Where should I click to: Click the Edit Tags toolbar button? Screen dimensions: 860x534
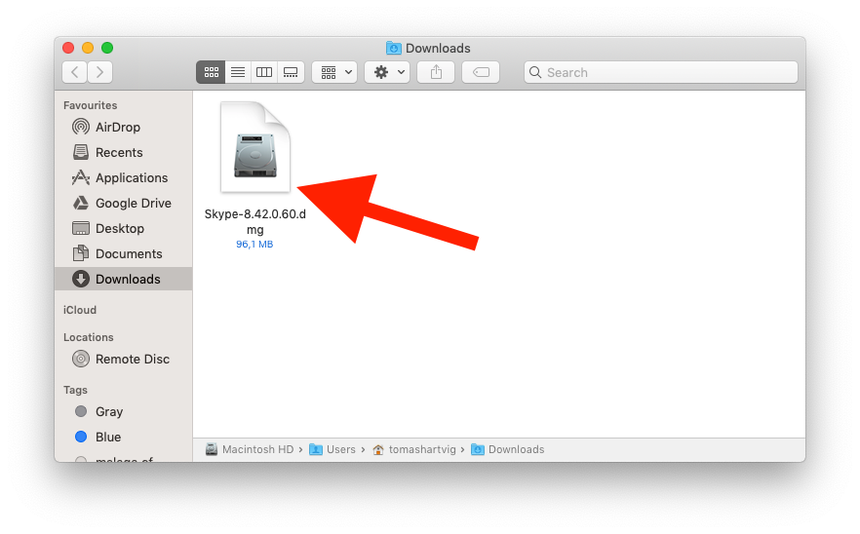coord(481,72)
